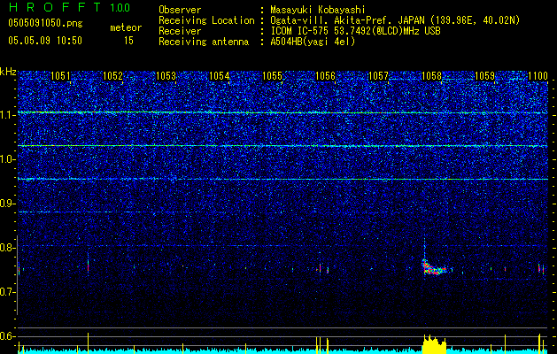Click the 1059 time marker
The image size is (557, 354).
pyautogui.click(x=485, y=76)
